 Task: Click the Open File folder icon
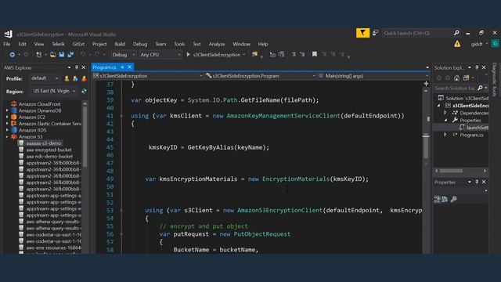[52, 55]
